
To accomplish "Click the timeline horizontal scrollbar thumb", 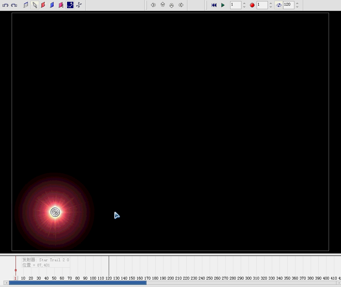I will coord(78,283).
